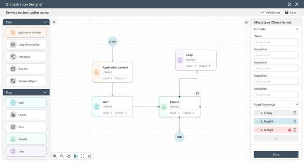The width and height of the screenshot is (304, 162).
Task: Click the dark Save button at panel bottom
Action: click(276, 154)
